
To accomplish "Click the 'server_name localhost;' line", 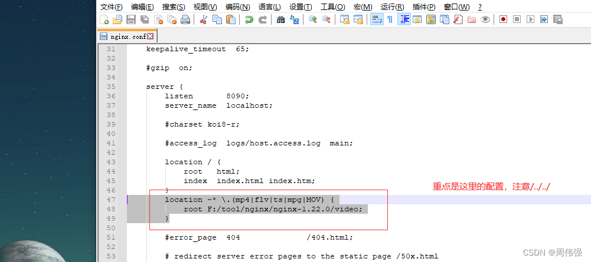I will click(218, 105).
